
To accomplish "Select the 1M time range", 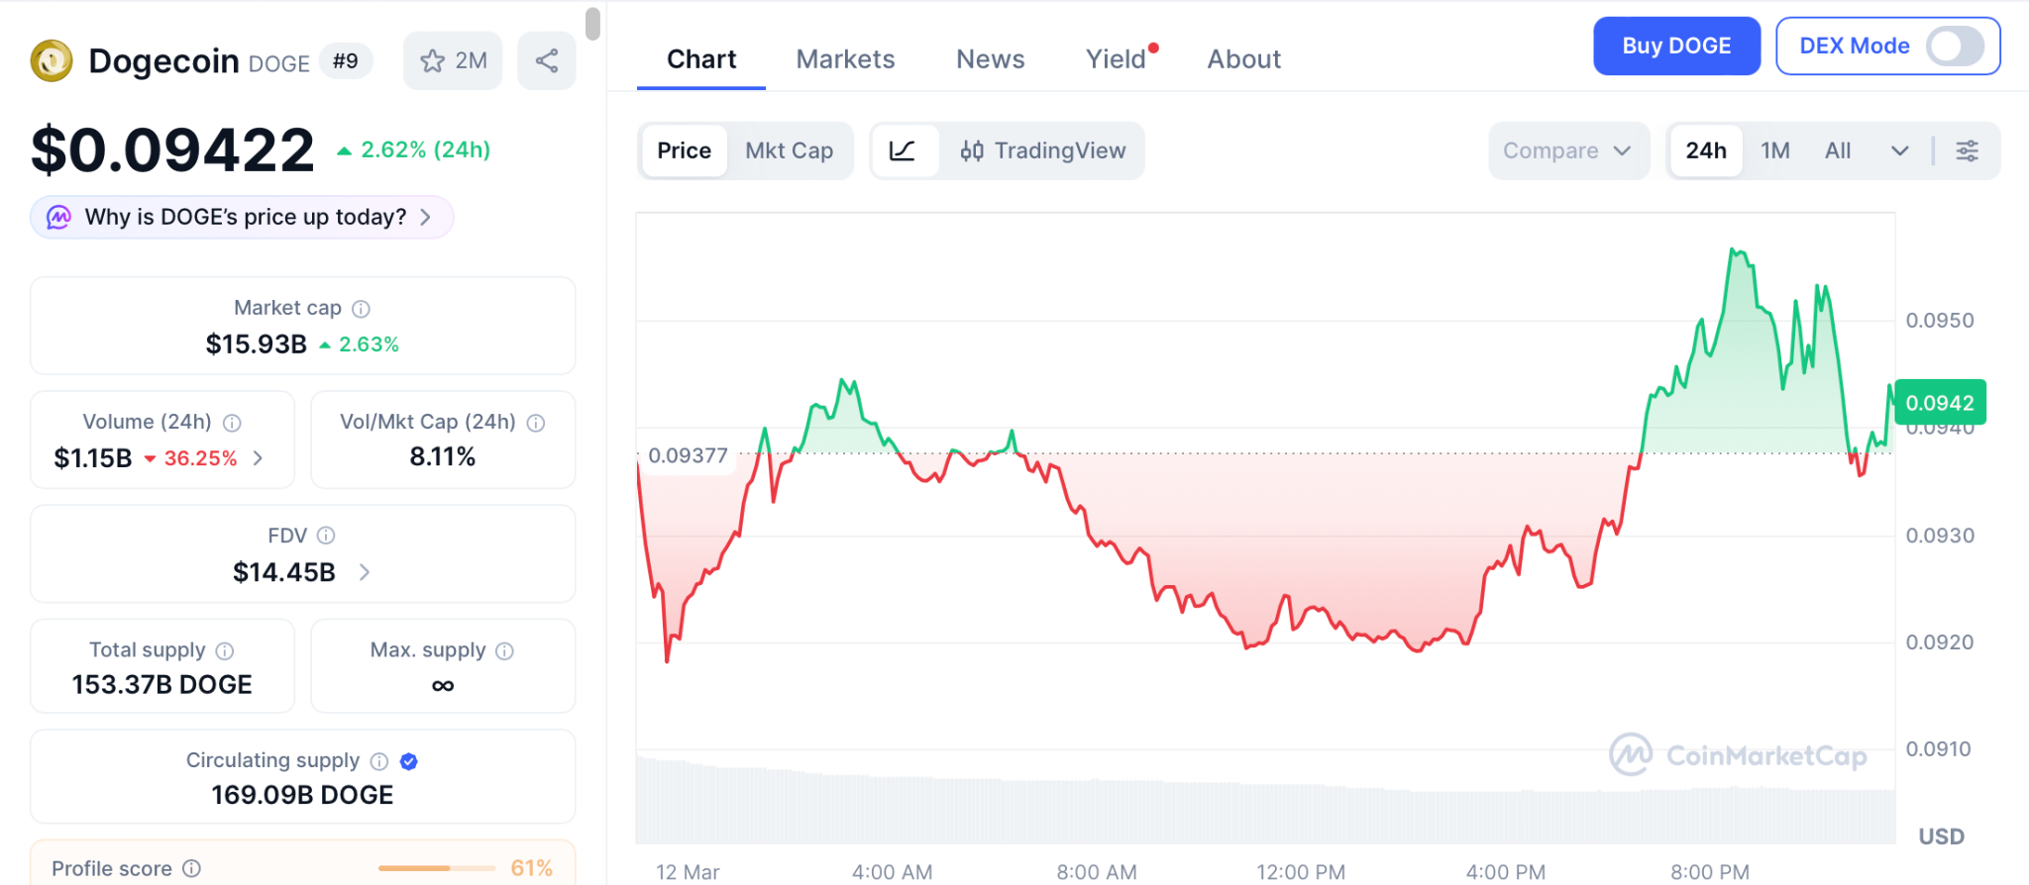I will (1774, 150).
